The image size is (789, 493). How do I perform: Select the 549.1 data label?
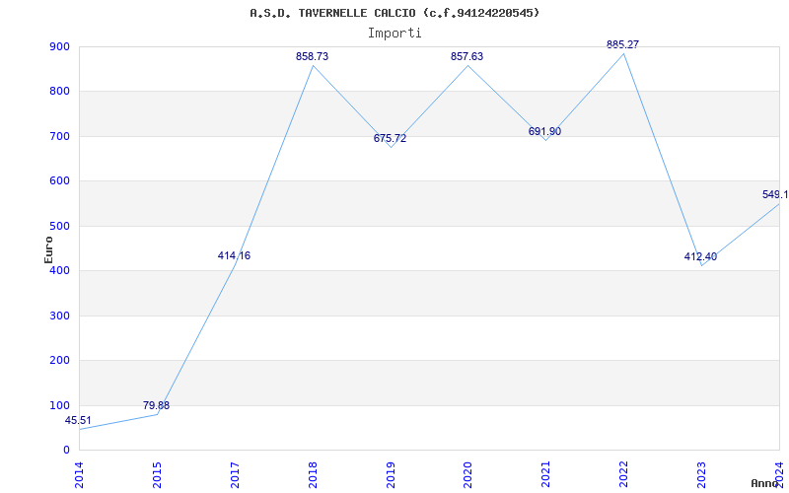pos(775,194)
